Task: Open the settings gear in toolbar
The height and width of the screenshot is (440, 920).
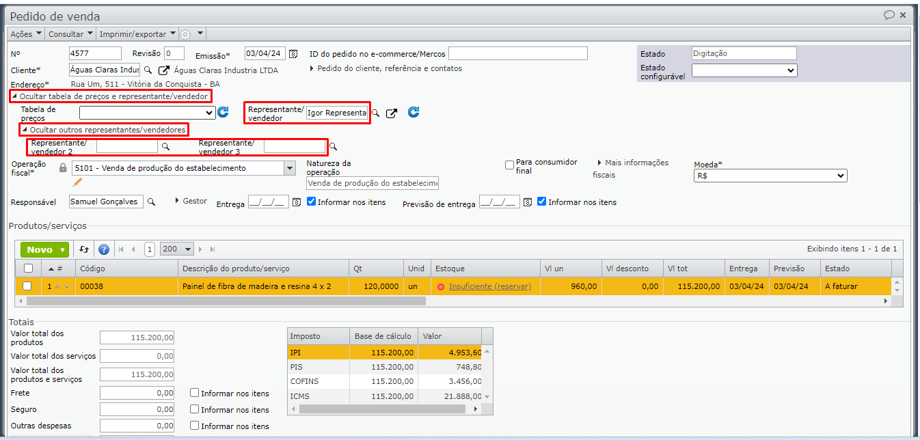Action: (x=185, y=34)
